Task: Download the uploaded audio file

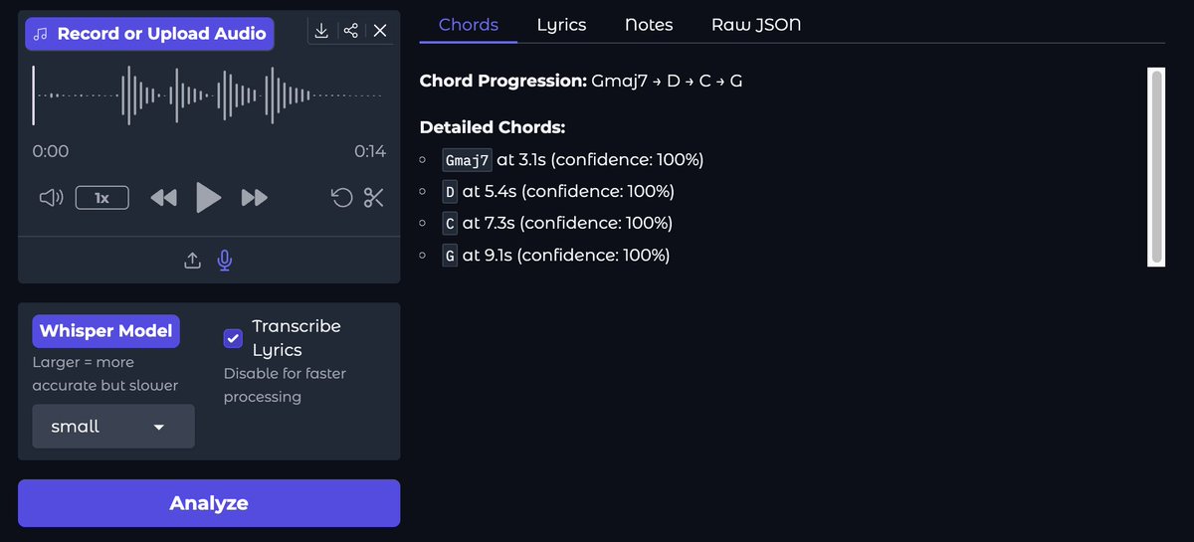Action: click(321, 31)
